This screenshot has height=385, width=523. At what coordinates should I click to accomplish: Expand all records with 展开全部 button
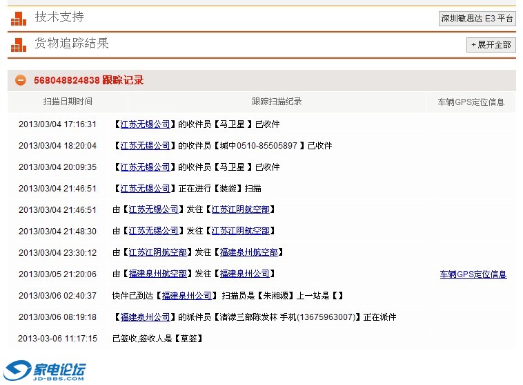point(491,44)
